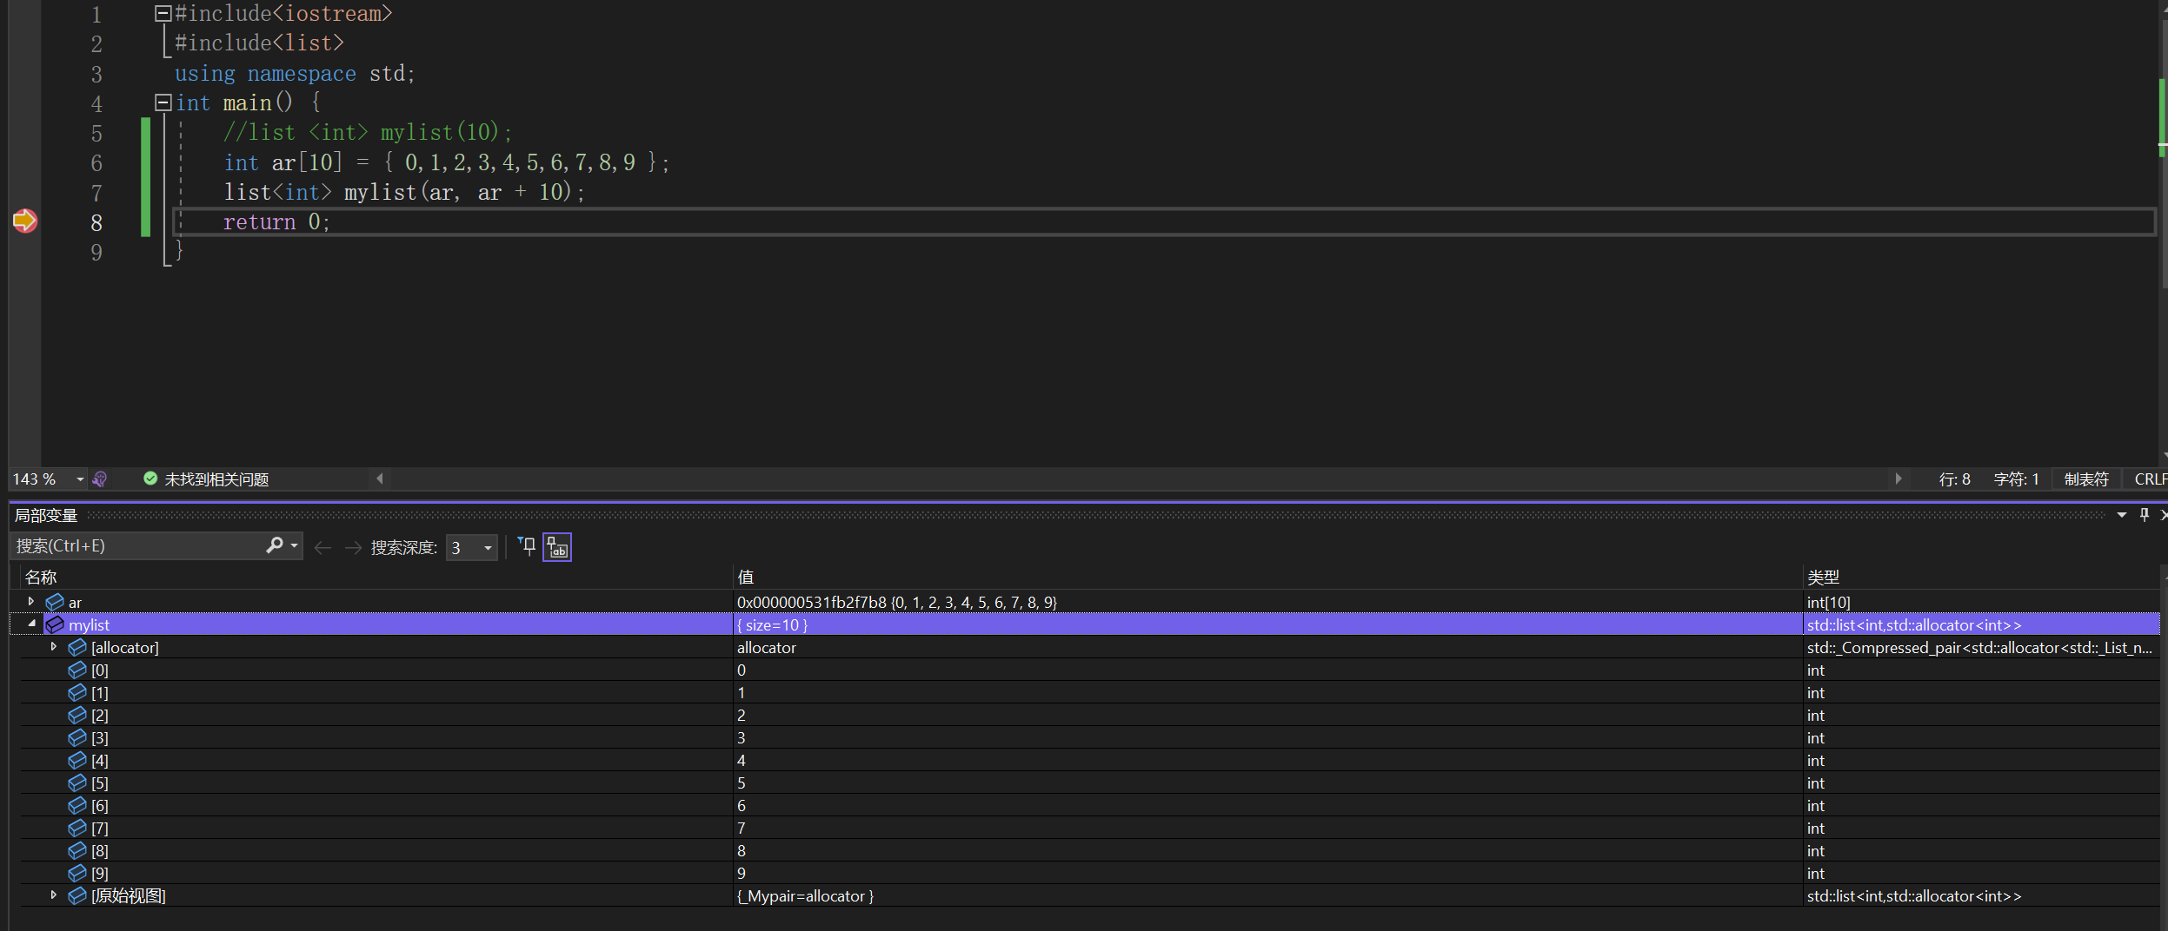Collapse the main() function fold marker
Screen dimensions: 2168x931
(163, 102)
